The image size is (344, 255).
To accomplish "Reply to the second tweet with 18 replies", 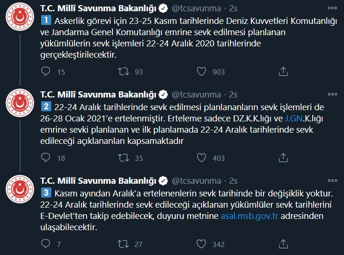I will coord(46,158).
